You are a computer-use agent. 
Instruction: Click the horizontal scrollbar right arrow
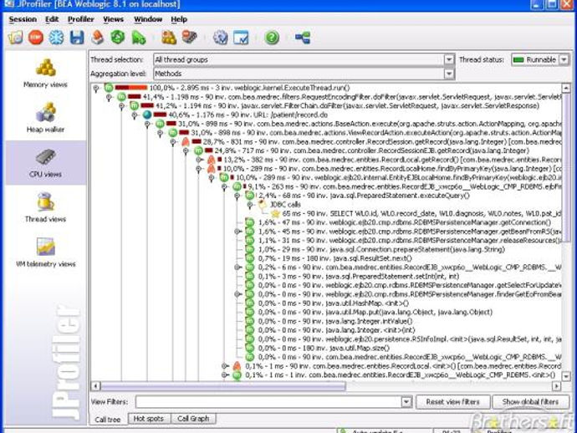(556, 386)
